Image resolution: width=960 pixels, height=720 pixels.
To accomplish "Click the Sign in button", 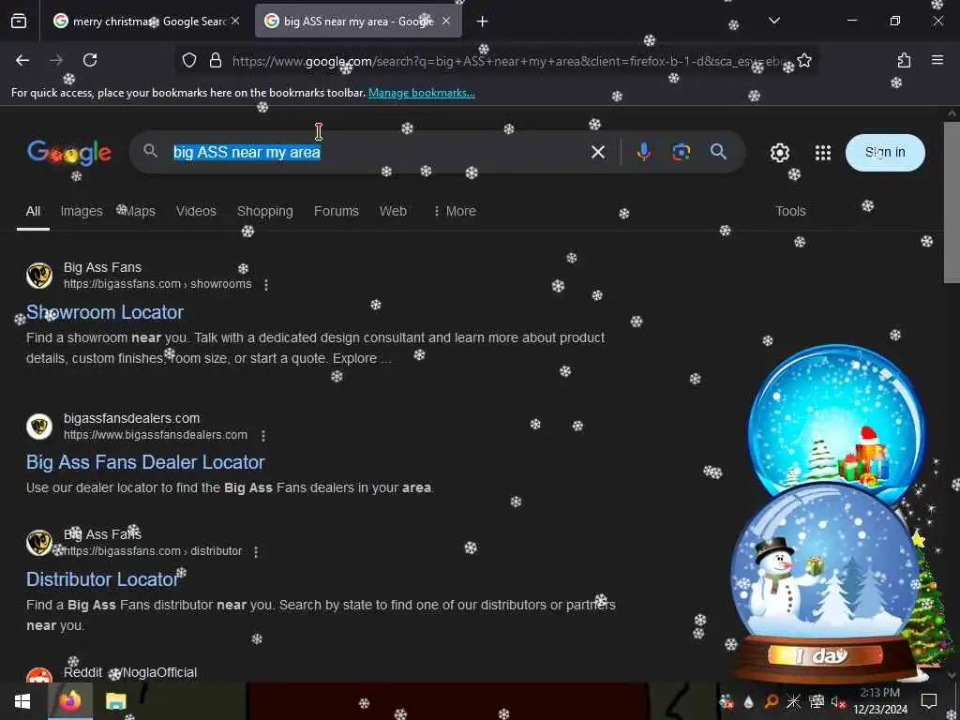I will 885,153.
